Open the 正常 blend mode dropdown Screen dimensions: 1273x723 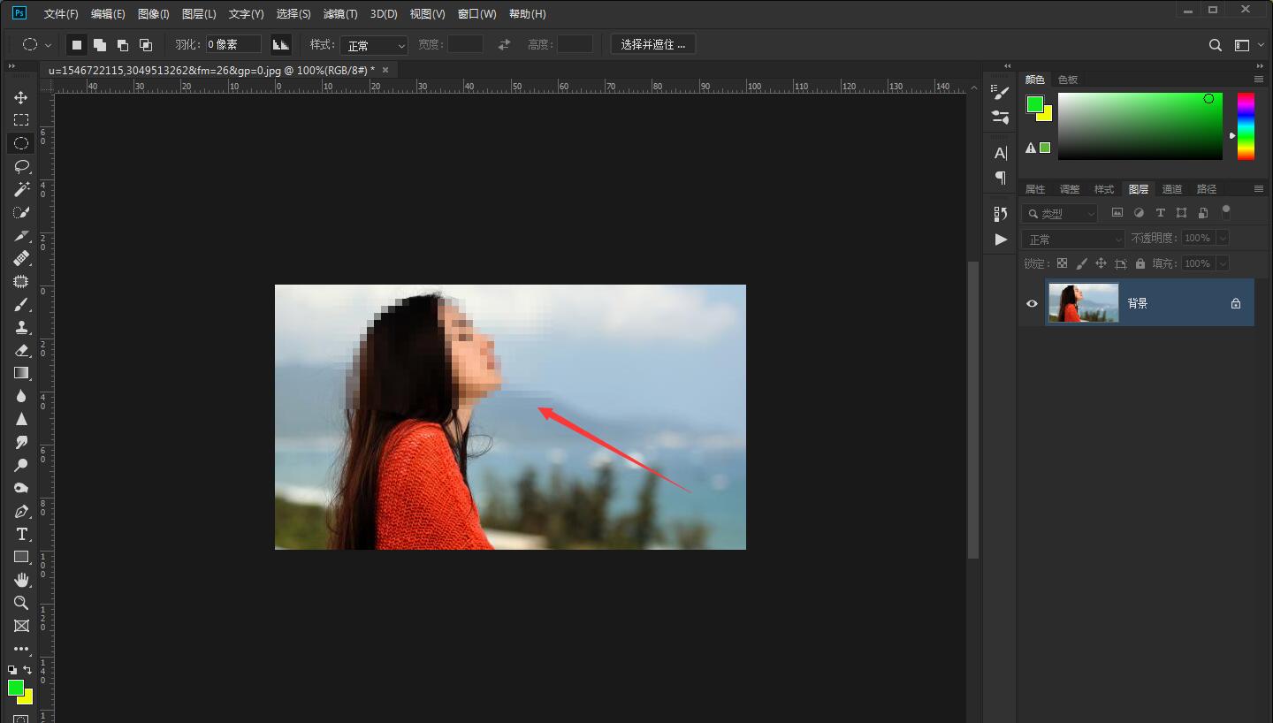click(x=1072, y=238)
